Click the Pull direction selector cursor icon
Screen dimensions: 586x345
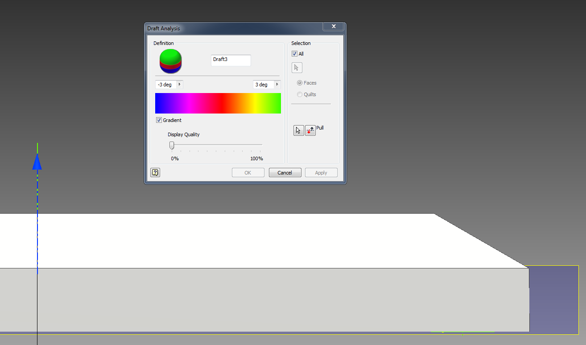click(x=298, y=130)
